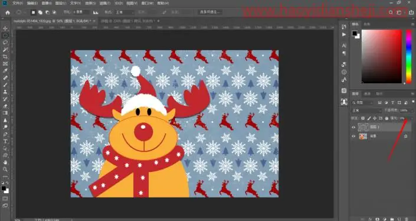This screenshot has width=416, height=221.
Task: Select the Zoom magnifier tool
Action: (5, 169)
